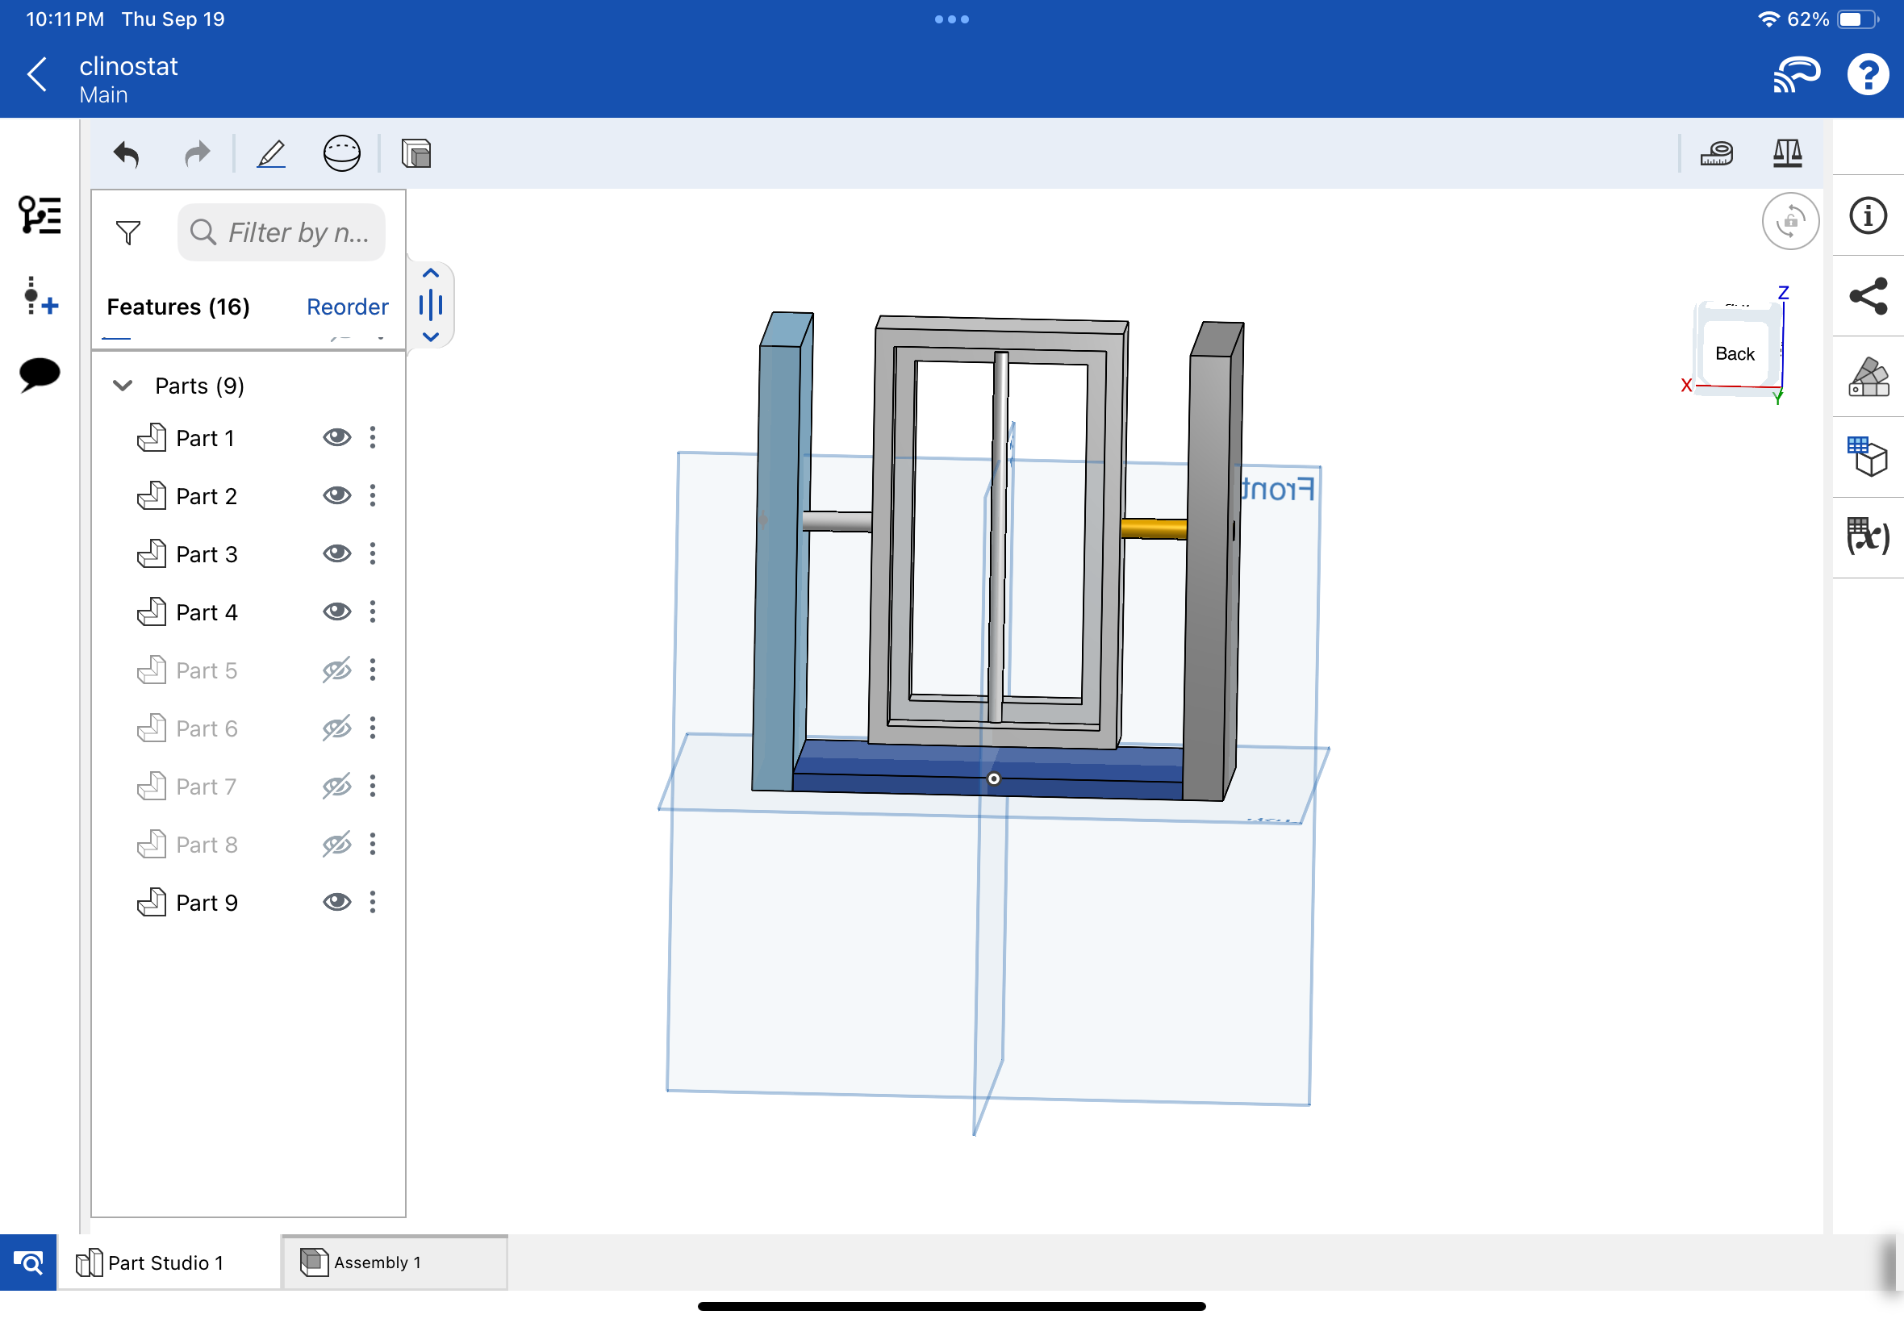Open Part 8 three-dot menu
Viewport: 1904px width, 1323px height.
click(x=373, y=844)
